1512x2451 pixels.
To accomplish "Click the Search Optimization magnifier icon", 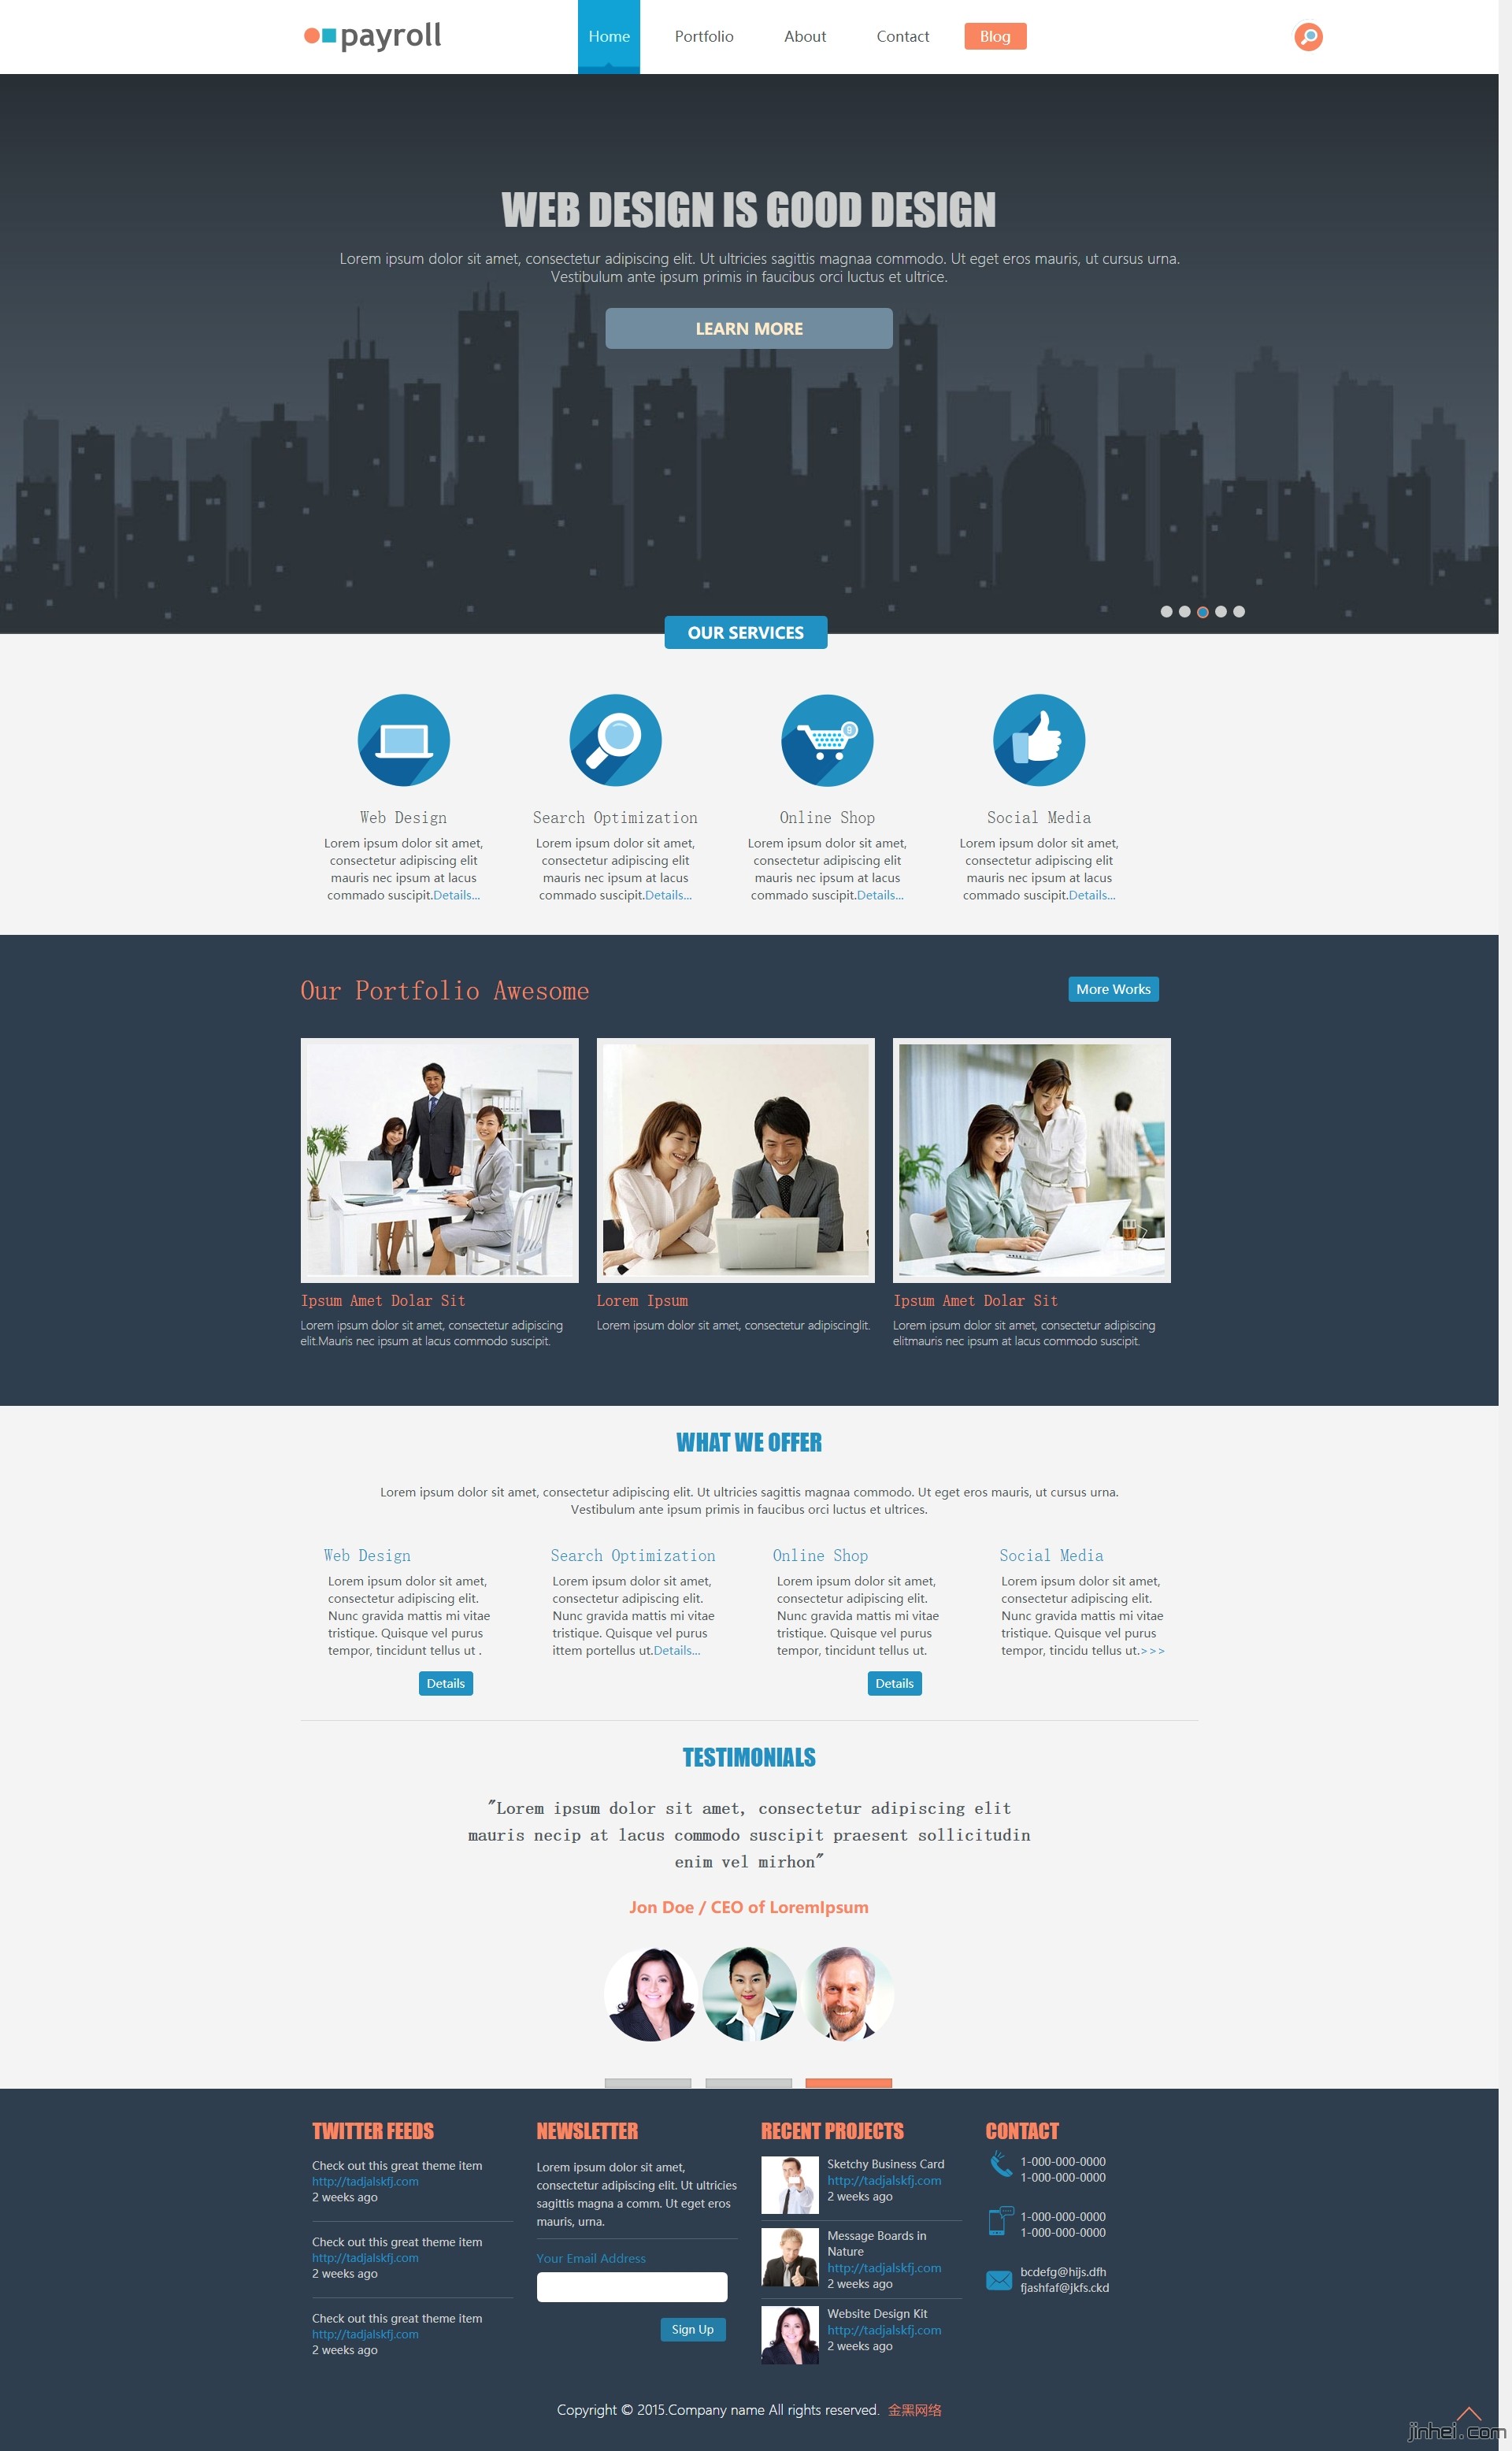I will click(x=614, y=739).
